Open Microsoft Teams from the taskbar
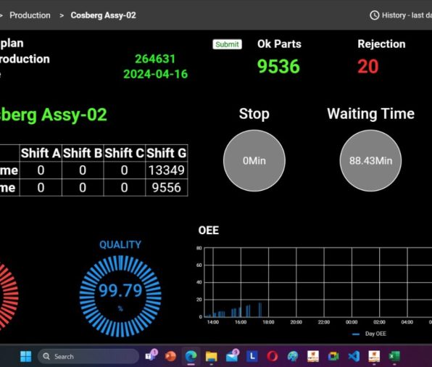Screen dimensions: 432x367 (x=151, y=355)
